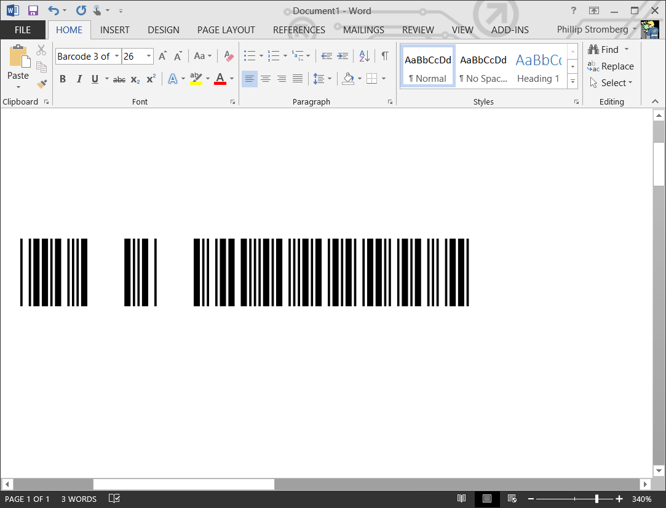This screenshot has width=666, height=508.
Task: Click the Bullets list icon
Action: (x=250, y=56)
